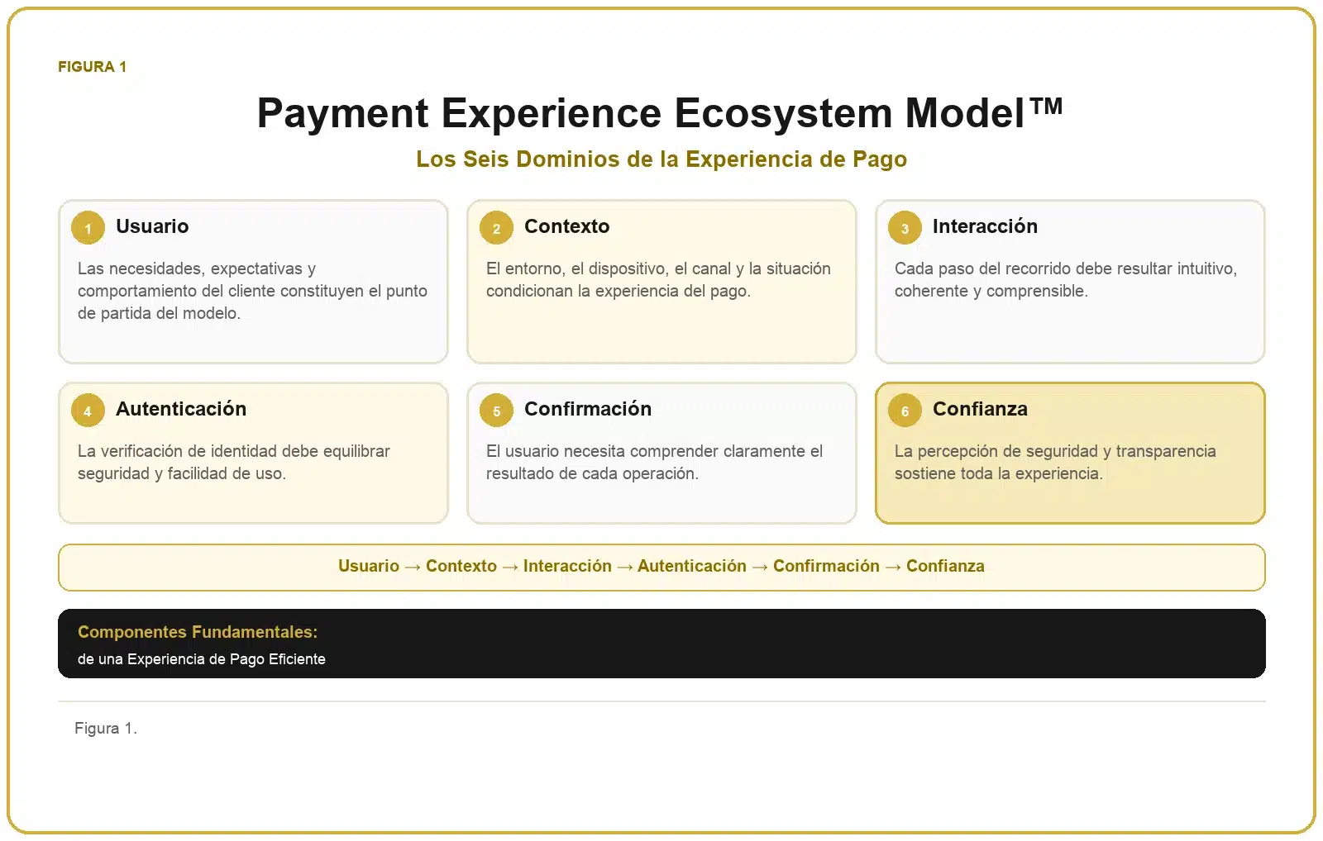Click 'de una Experiencia de Pago Eficiente' text
Viewport: 1323px width, 841px height.
[x=202, y=659]
